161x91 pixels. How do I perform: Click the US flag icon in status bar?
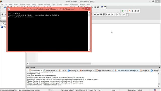click(155, 90)
